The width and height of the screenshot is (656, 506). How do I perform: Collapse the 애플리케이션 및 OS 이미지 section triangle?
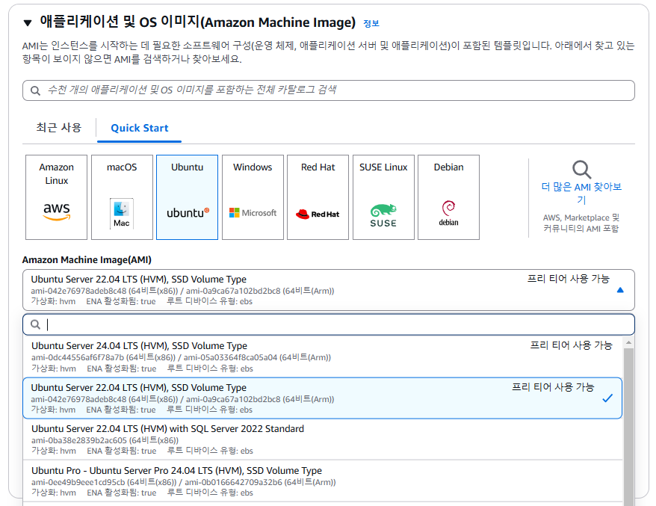point(28,22)
